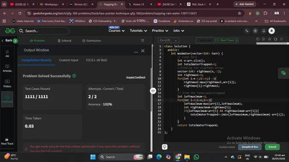Click the Add note button
The width and height of the screenshot is (289, 162).
click(x=205, y=40)
